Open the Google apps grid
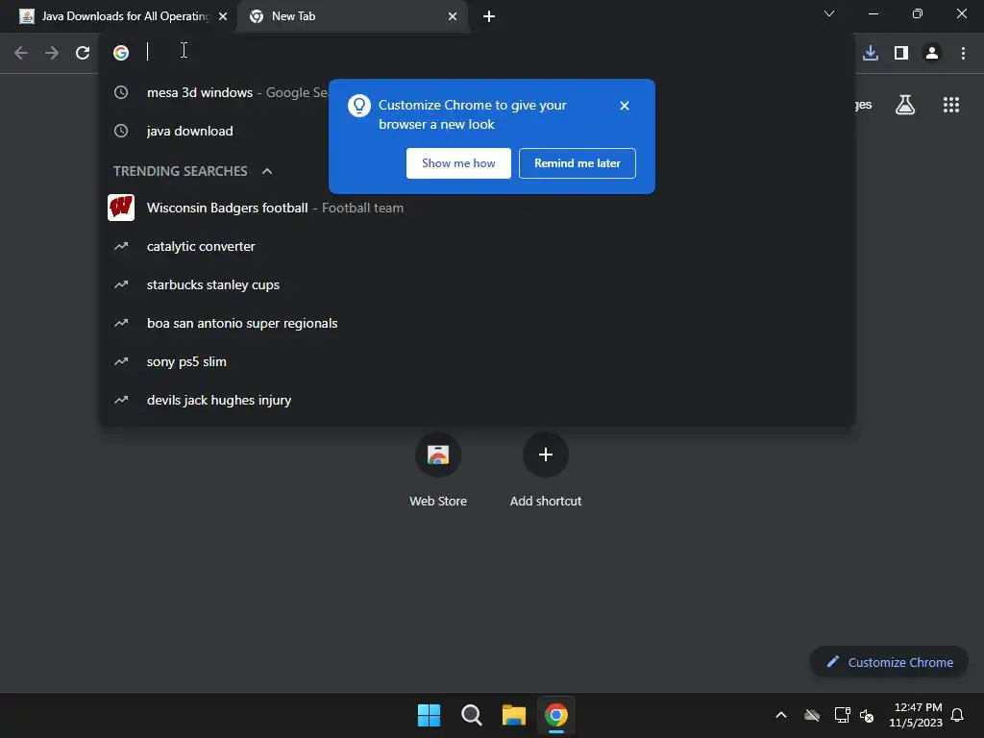 tap(950, 105)
